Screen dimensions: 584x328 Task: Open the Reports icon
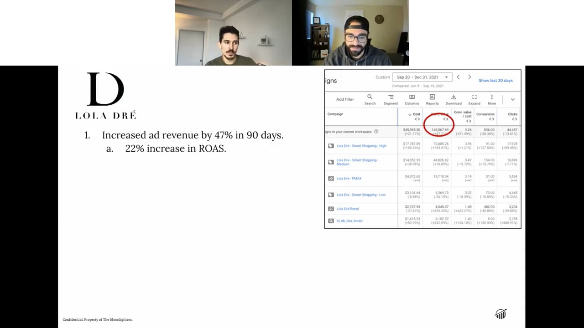[432, 97]
